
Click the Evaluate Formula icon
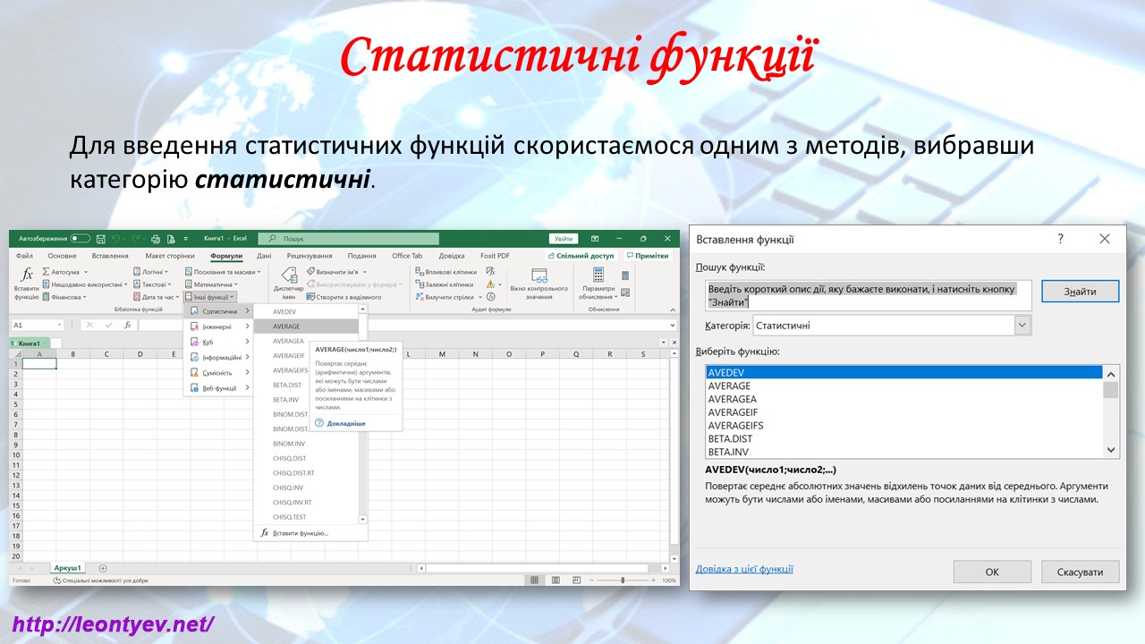[489, 296]
